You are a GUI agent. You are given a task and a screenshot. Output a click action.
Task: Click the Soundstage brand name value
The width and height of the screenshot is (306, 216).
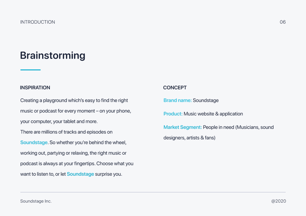(x=206, y=101)
